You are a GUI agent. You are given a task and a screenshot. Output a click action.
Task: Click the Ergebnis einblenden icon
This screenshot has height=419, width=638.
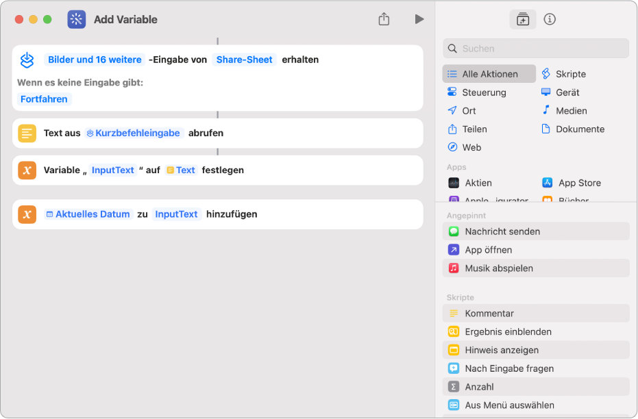point(453,331)
